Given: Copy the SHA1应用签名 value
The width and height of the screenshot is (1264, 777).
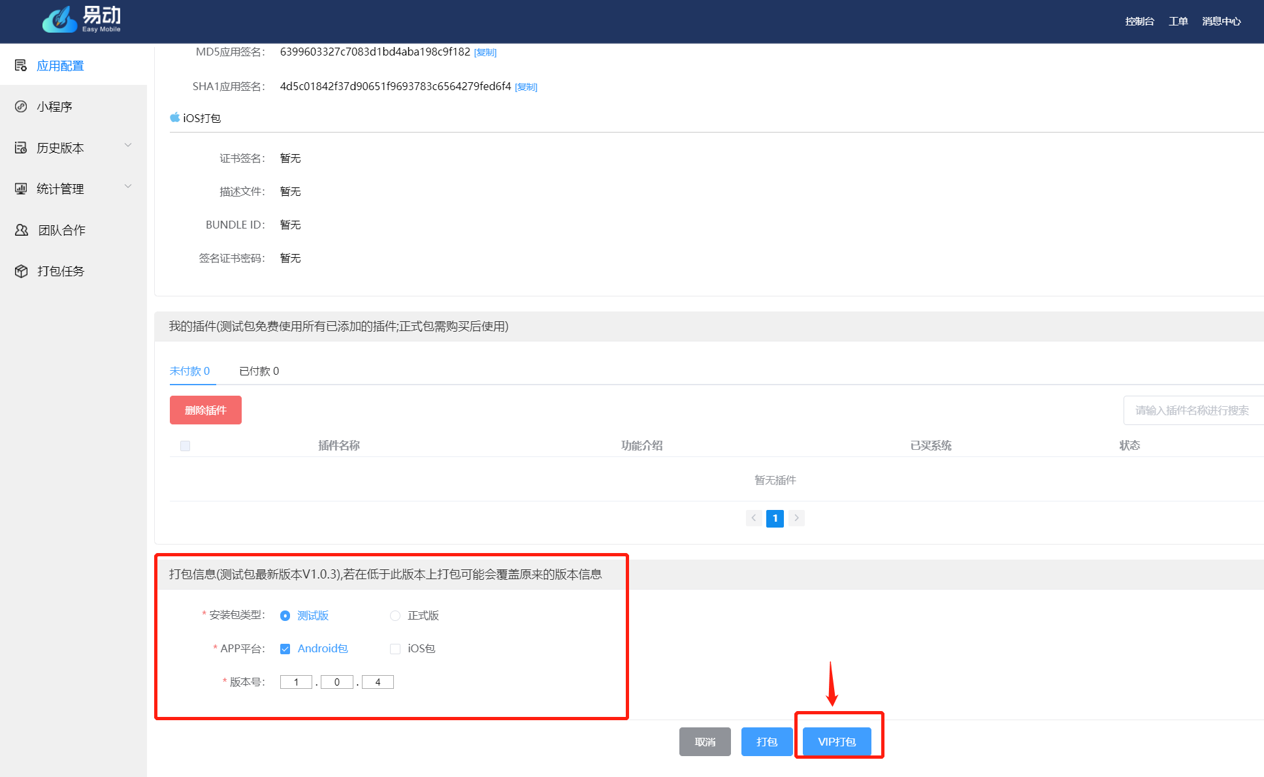Looking at the screenshot, I should click(526, 87).
